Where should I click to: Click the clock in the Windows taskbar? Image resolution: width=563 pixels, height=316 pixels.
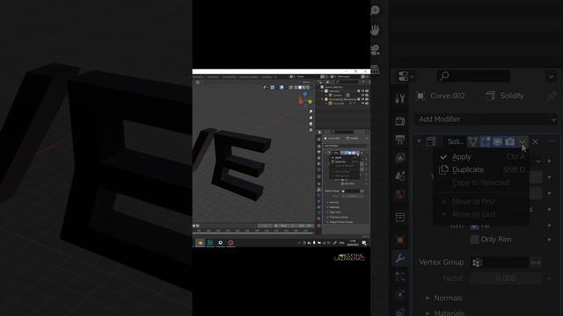point(353,243)
